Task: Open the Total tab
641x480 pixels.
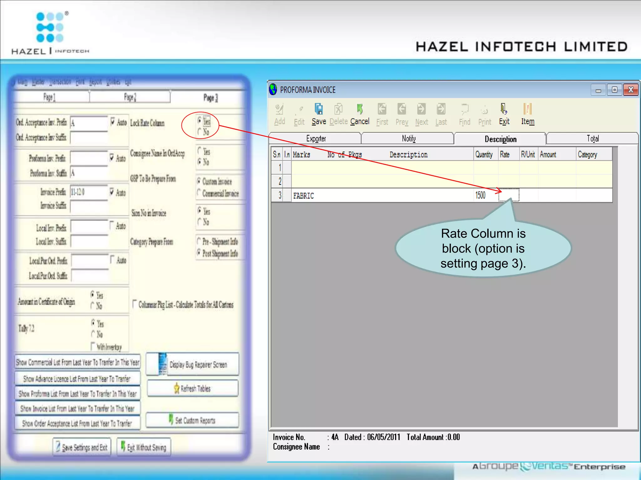Action: click(592, 138)
